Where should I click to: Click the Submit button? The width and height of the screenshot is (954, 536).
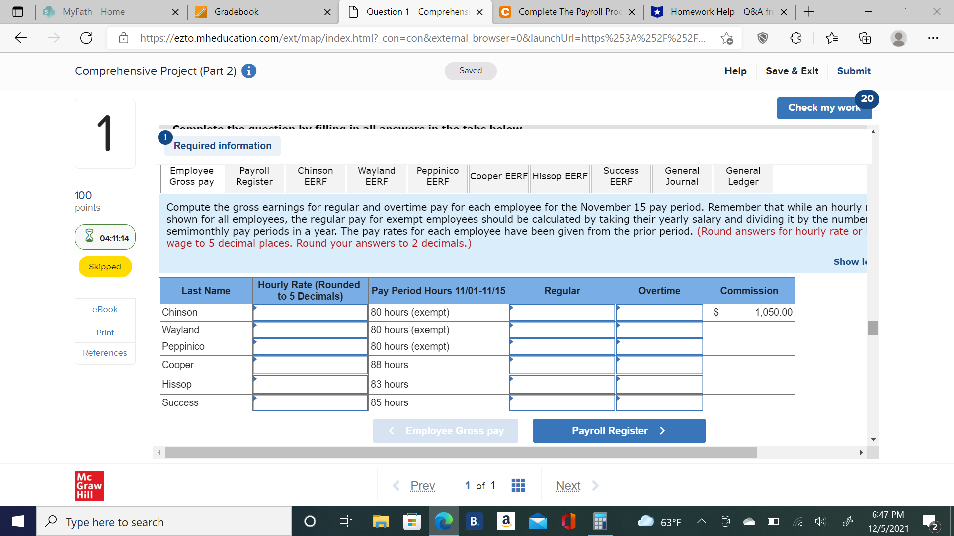point(853,71)
